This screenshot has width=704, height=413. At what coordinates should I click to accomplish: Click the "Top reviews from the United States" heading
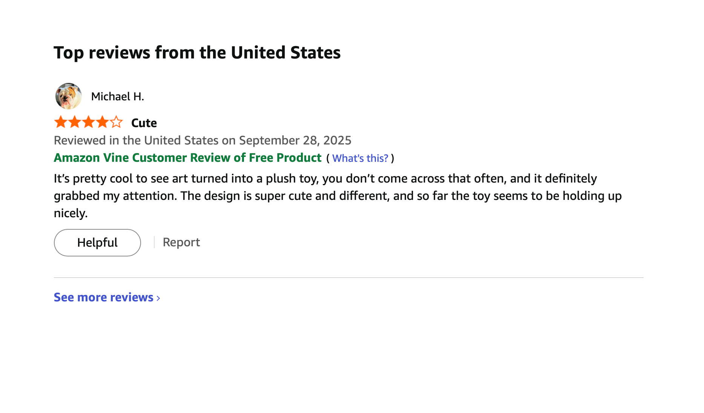(x=197, y=52)
